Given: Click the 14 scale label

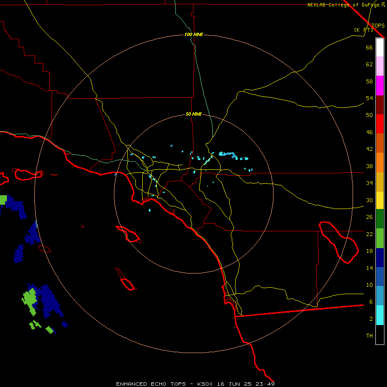Looking at the screenshot, I should click(369, 268).
